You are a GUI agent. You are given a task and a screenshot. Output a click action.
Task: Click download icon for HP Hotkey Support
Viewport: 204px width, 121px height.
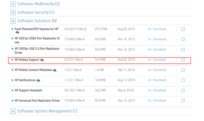pos(149,59)
